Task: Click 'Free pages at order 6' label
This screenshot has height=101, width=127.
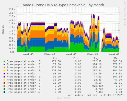Action: 24,80
